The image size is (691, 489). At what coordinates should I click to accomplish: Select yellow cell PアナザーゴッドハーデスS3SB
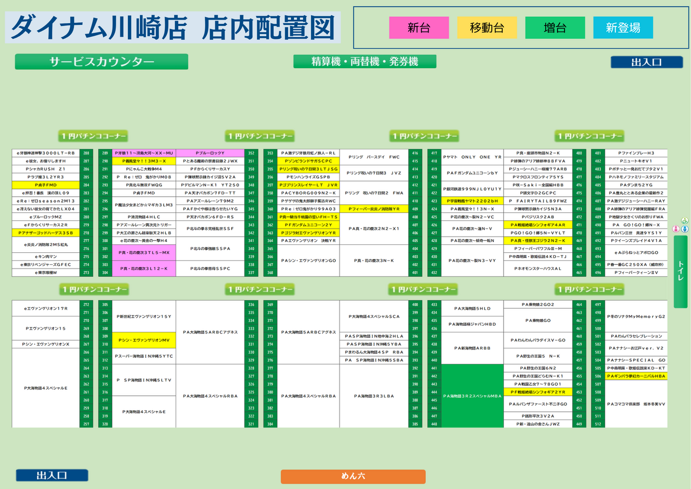[x=46, y=233]
